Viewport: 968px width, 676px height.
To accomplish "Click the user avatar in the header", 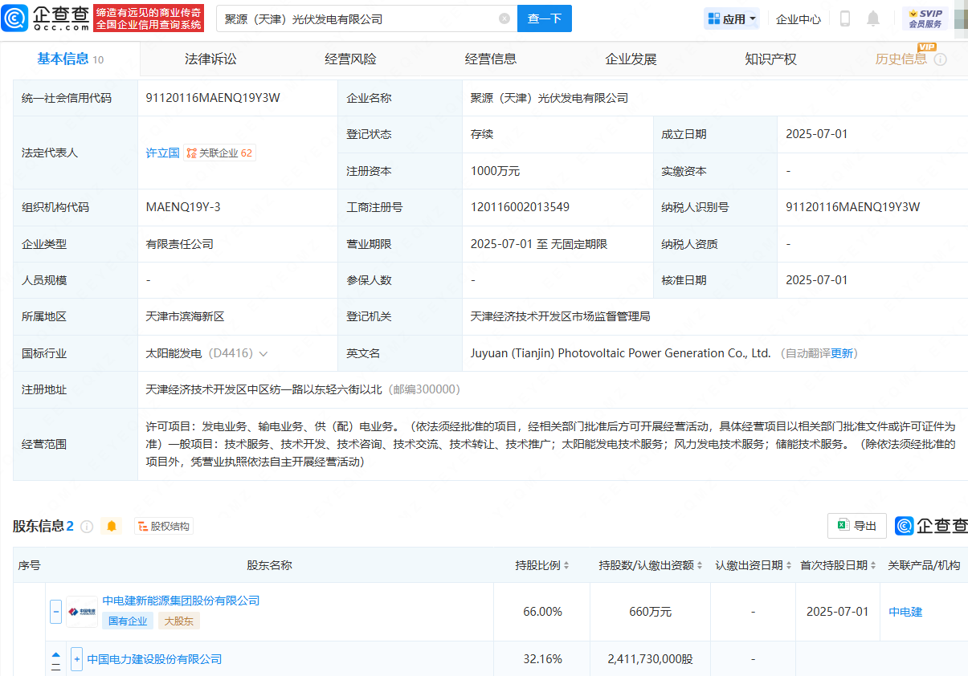I will (962, 18).
